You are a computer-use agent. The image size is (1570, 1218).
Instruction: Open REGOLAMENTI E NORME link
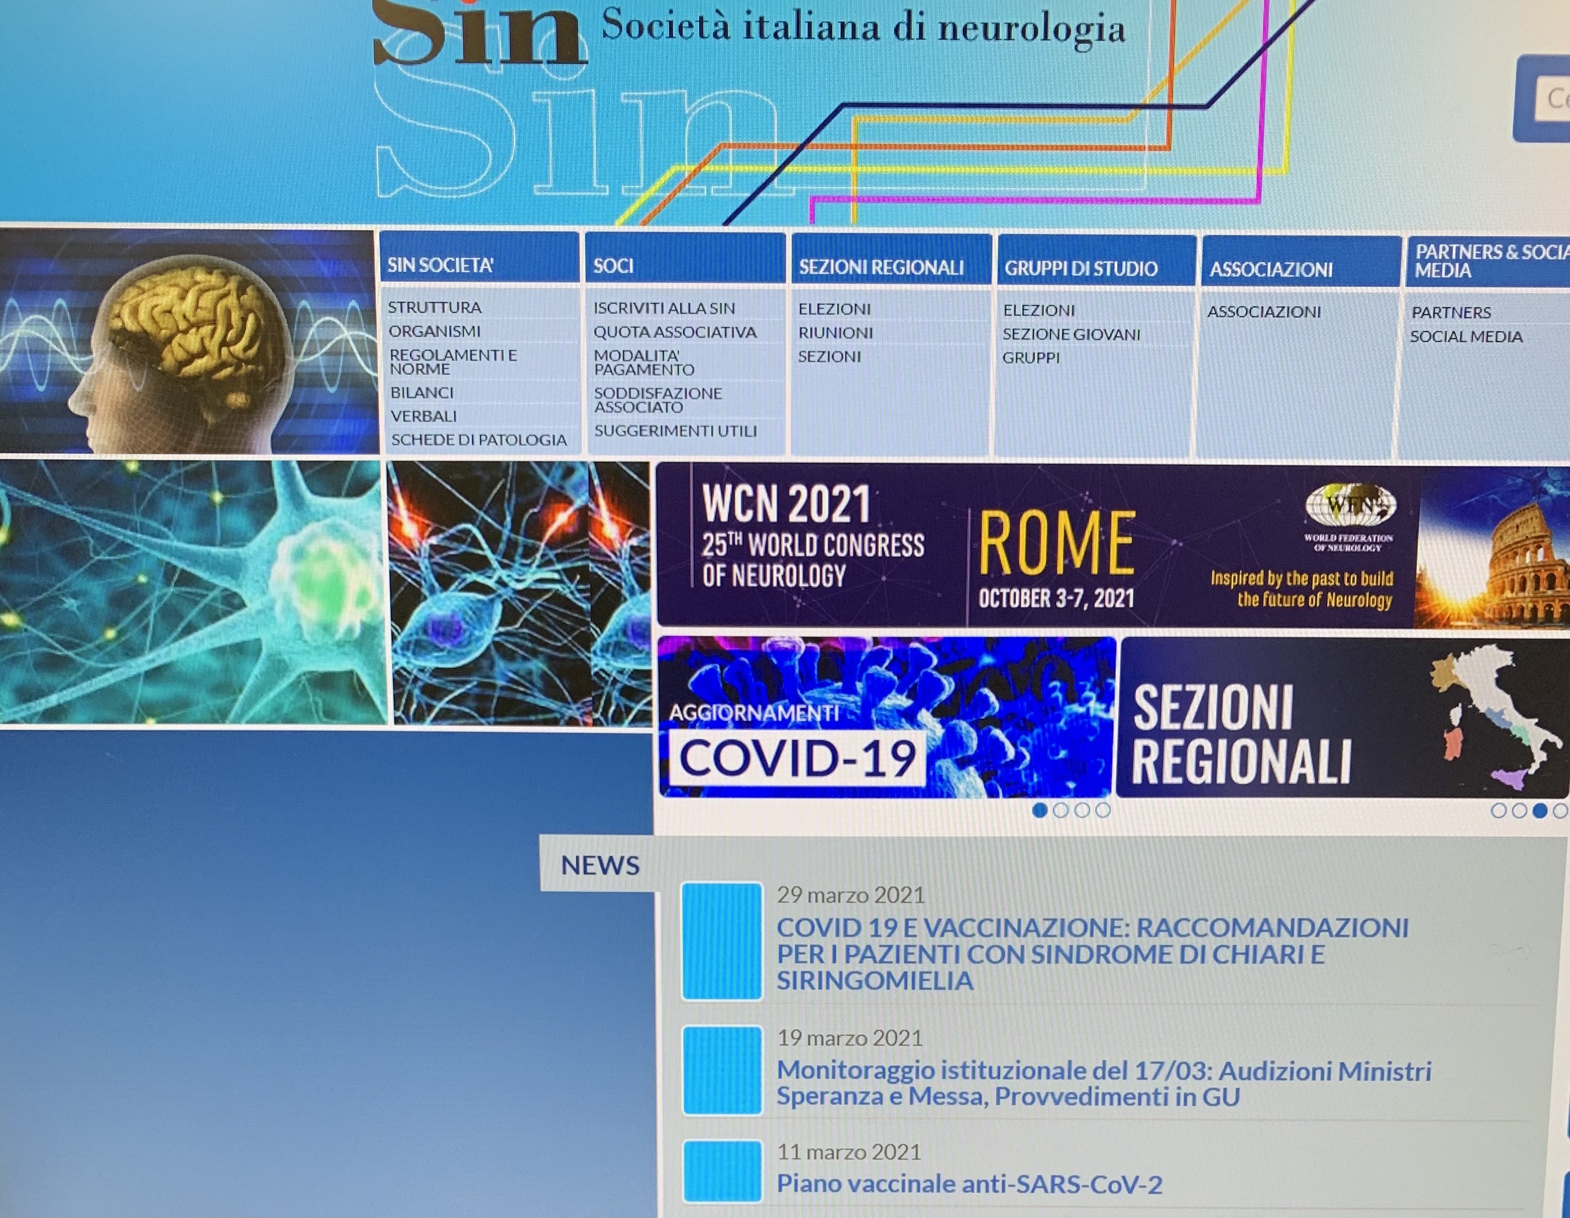pyautogui.click(x=454, y=362)
